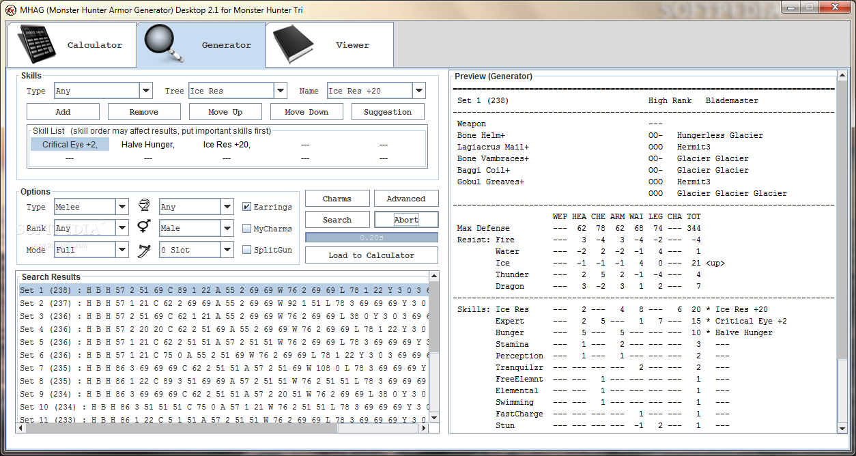Click the Add skill button

click(63, 112)
